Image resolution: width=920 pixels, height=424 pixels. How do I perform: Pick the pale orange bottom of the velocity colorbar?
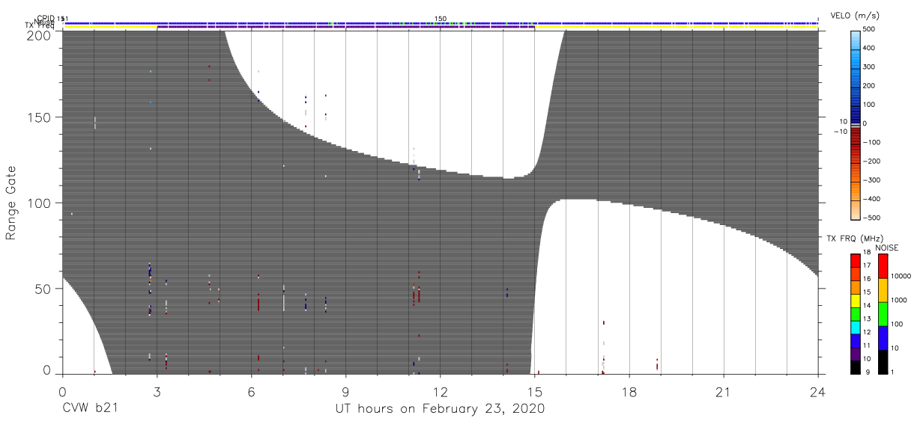pos(855,209)
